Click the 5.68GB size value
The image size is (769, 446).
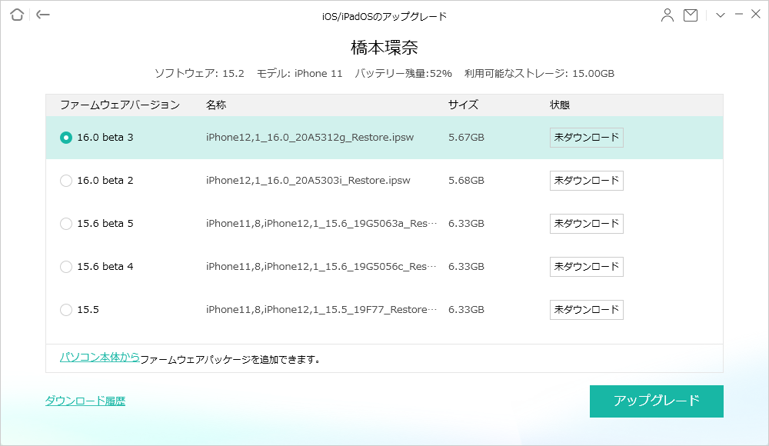pyautogui.click(x=467, y=181)
